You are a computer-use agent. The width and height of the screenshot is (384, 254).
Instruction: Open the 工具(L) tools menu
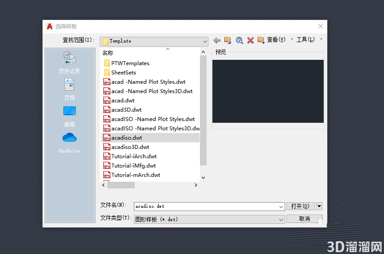pyautogui.click(x=306, y=39)
